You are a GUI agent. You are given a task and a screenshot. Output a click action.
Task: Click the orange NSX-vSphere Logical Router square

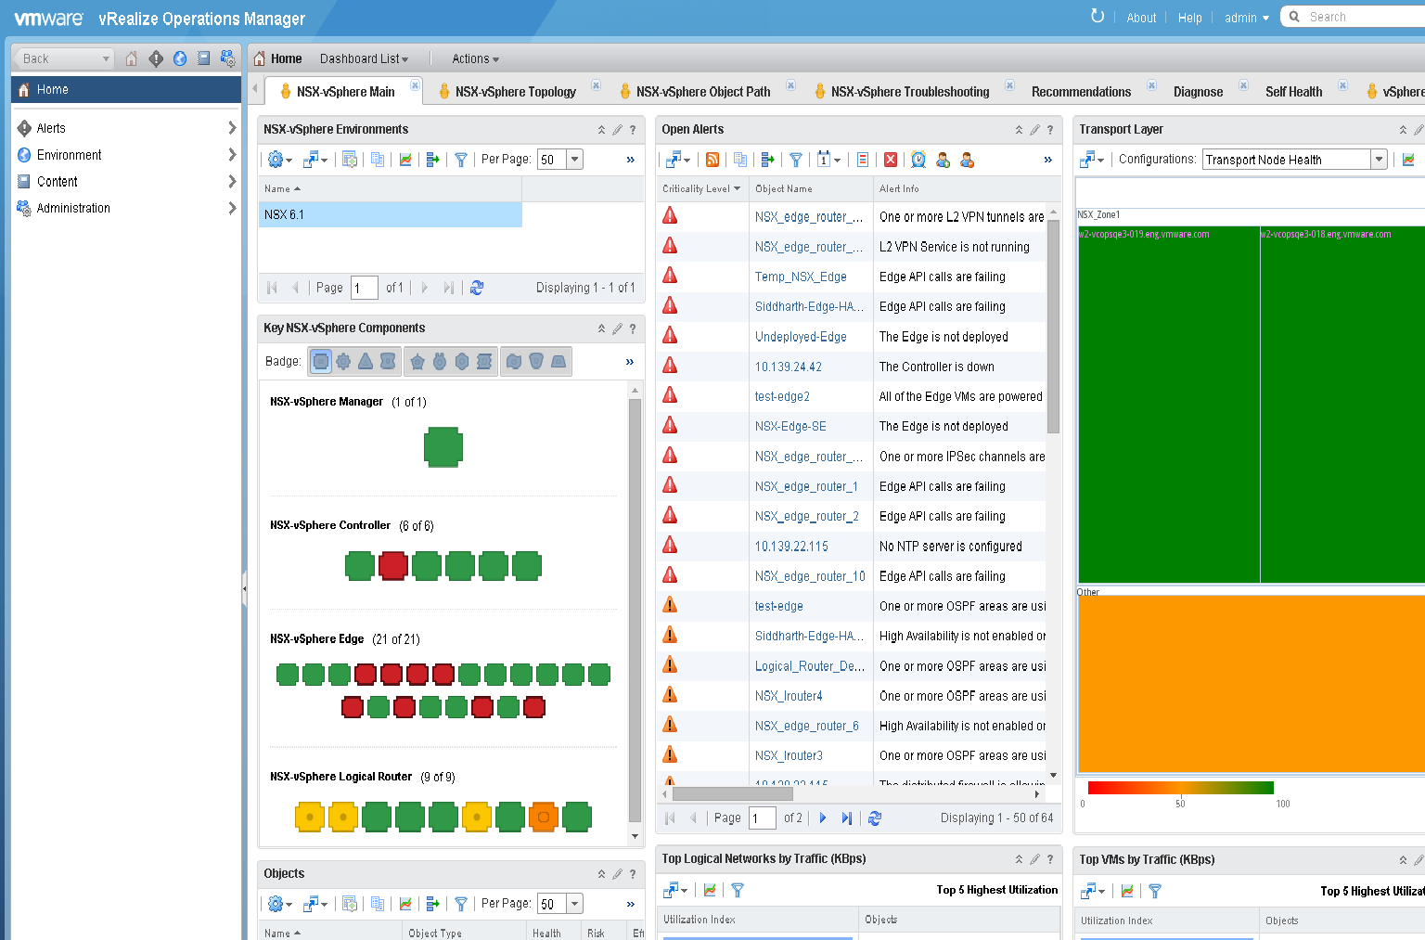tap(544, 817)
